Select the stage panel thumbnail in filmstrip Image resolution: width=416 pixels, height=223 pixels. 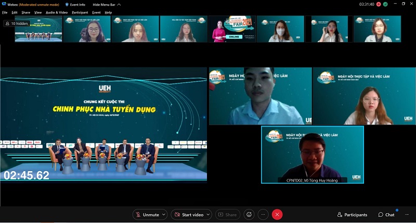click(38, 29)
